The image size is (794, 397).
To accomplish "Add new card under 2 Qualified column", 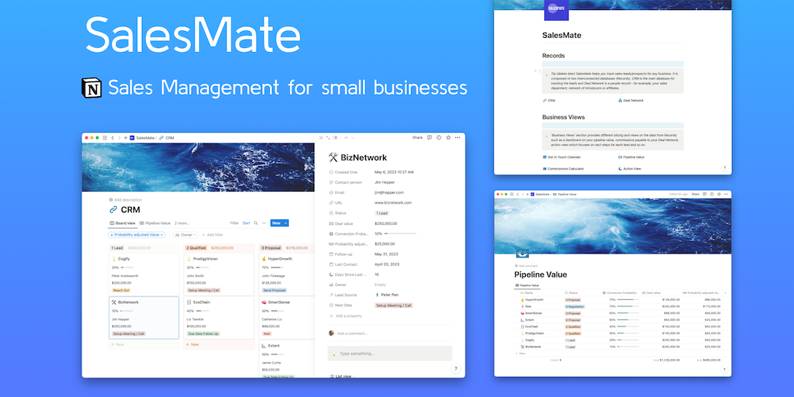I will coord(192,344).
